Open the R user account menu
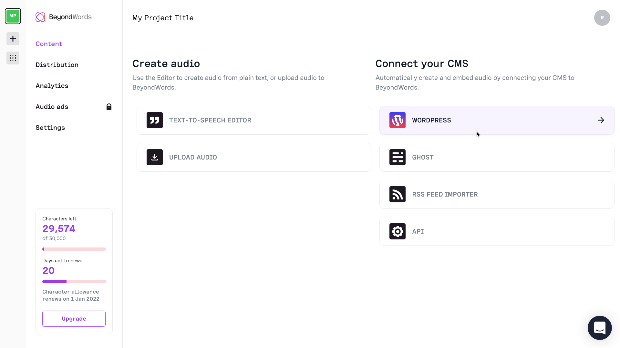Screen dimensions: 620x348 coord(602,18)
